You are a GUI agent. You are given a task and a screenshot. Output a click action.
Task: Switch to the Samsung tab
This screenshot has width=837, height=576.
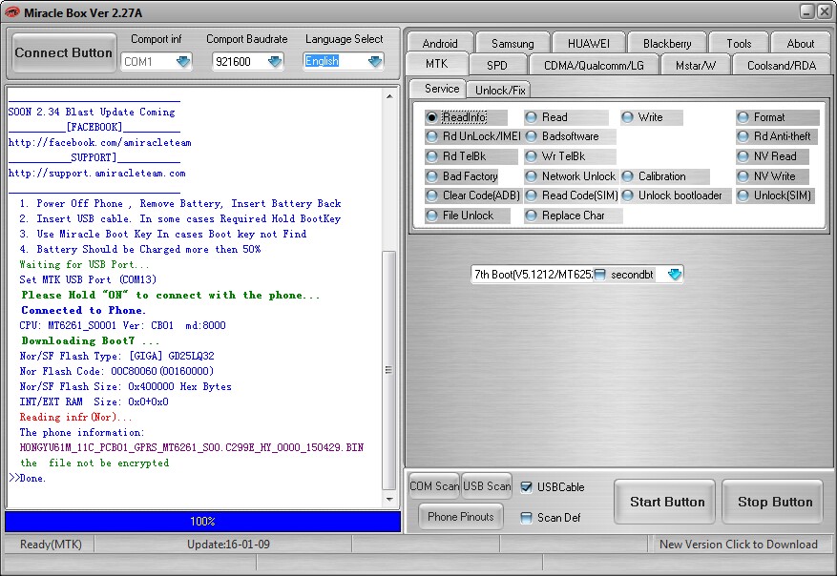[513, 44]
